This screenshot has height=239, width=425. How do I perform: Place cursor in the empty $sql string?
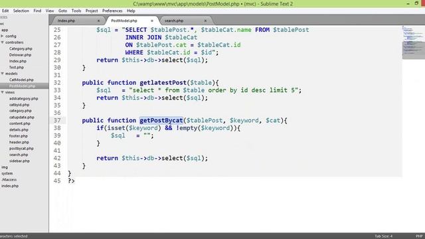[147, 135]
